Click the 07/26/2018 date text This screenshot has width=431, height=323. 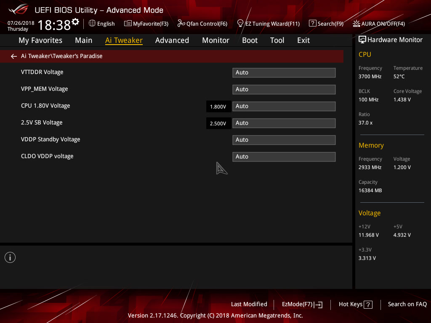pyautogui.click(x=21, y=23)
